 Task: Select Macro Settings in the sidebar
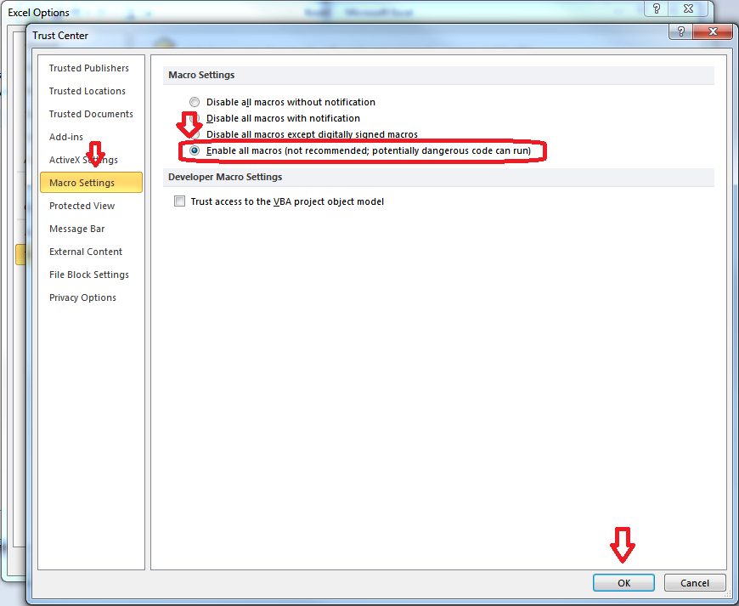[x=91, y=183]
